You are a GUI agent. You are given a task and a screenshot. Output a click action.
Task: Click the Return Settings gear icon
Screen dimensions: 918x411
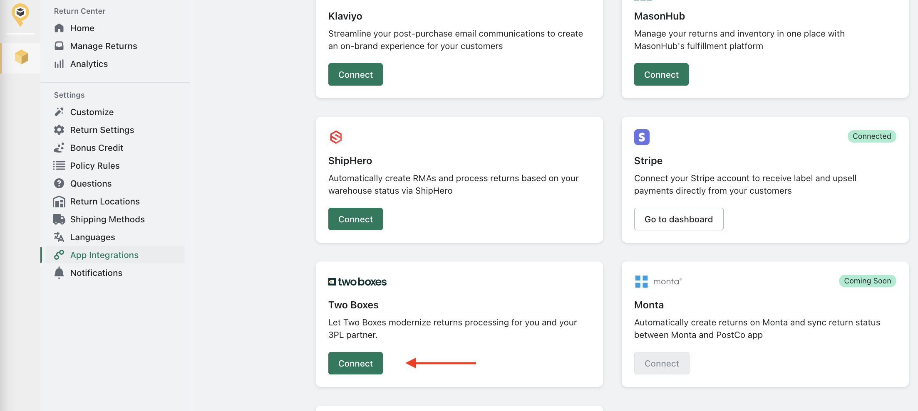point(59,130)
